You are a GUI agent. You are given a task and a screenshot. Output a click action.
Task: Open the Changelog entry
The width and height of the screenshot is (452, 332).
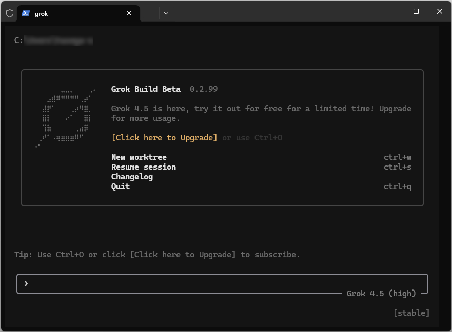point(132,177)
